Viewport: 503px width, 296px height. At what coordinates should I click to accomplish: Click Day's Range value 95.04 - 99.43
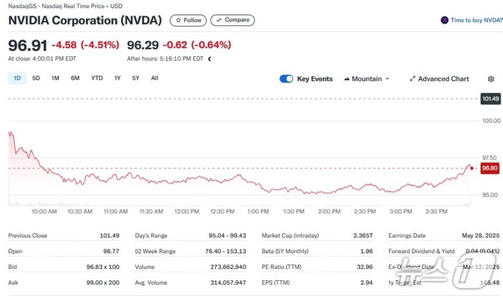click(x=227, y=235)
